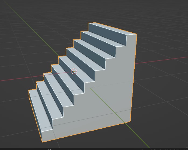Click the 3D cursor crosshair on the stairs
The image size is (188, 150).
[x=74, y=71]
